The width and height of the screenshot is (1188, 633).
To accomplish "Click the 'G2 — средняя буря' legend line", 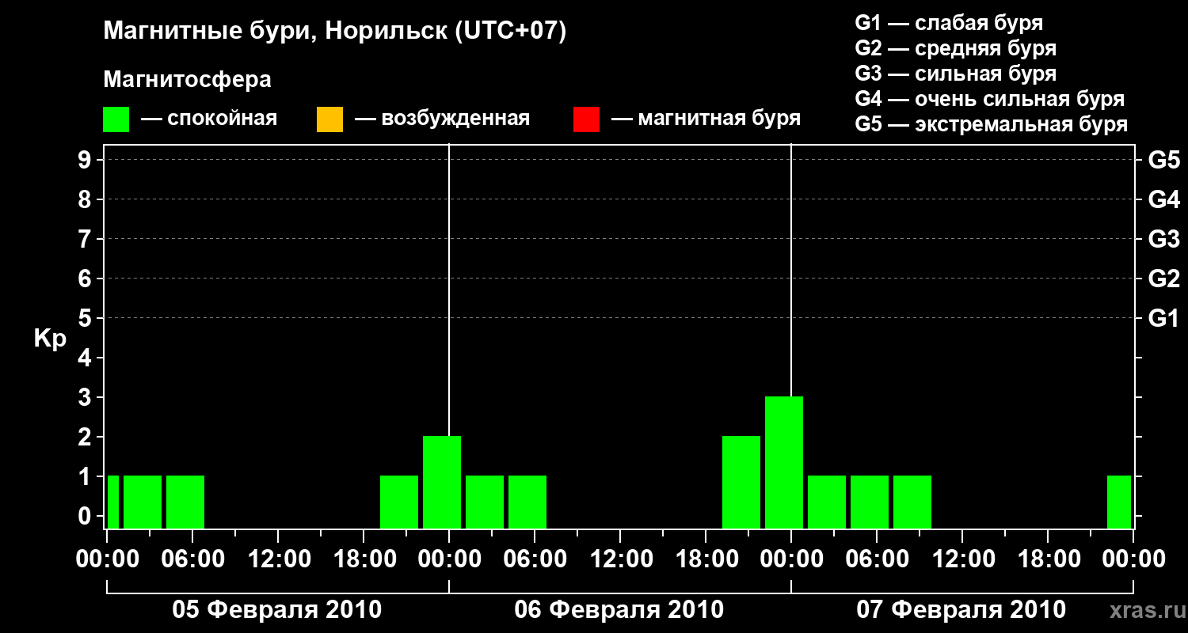I will [x=955, y=48].
